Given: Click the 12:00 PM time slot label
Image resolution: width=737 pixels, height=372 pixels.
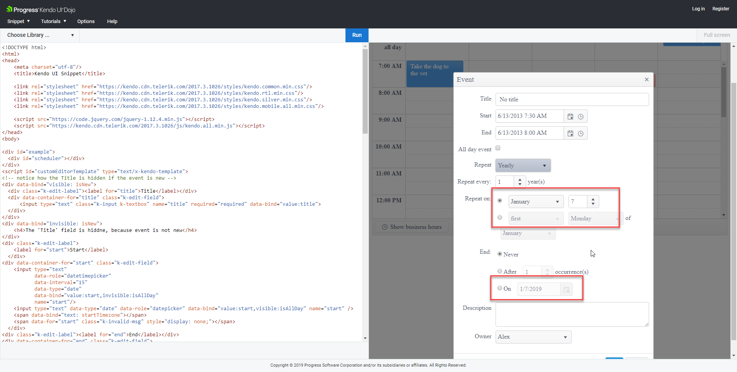Looking at the screenshot, I should tap(389, 200).
